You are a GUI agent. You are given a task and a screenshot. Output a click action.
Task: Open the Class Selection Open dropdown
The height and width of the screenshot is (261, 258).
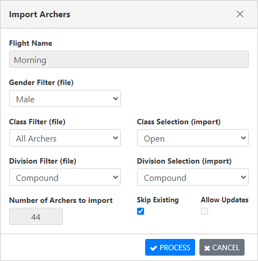click(x=193, y=138)
